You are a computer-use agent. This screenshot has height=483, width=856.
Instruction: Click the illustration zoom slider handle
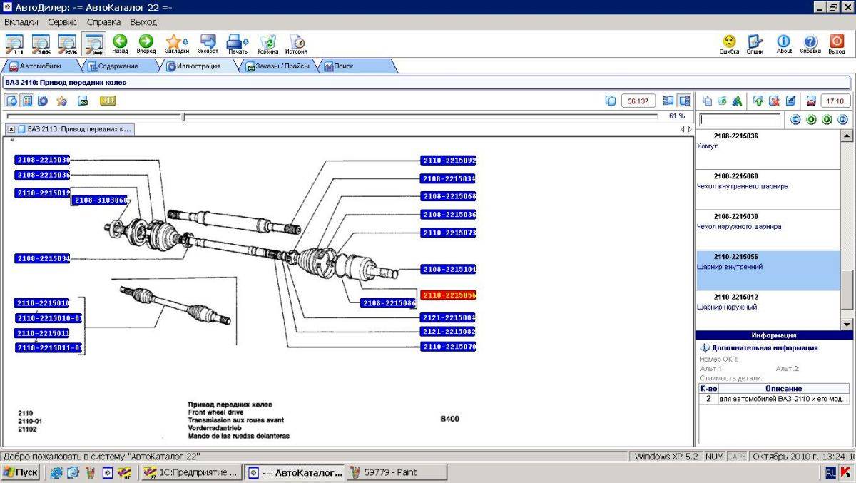(183, 116)
